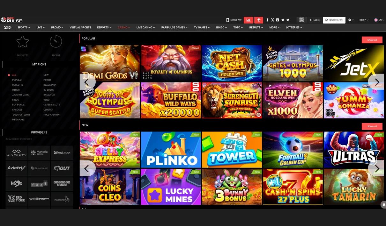Select the Red Tiger provider
The height and width of the screenshot is (226, 386).
[17, 199]
